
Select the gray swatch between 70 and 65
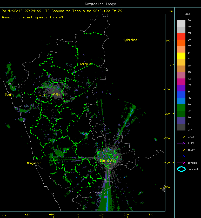pos(181,30)
